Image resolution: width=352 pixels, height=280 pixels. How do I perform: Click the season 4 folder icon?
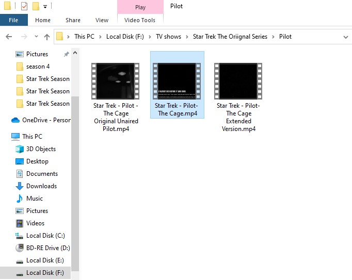pyautogui.click(x=20, y=67)
